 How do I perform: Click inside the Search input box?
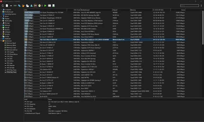tap(189, 6)
